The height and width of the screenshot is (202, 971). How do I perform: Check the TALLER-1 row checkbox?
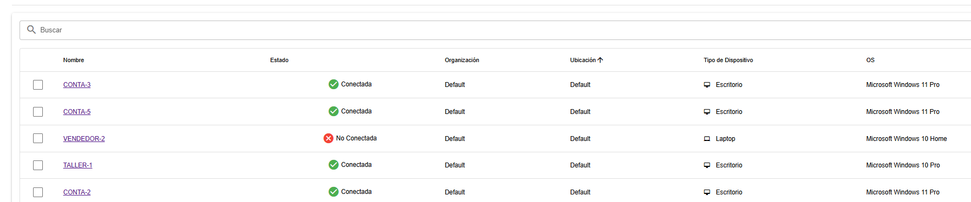coord(38,165)
